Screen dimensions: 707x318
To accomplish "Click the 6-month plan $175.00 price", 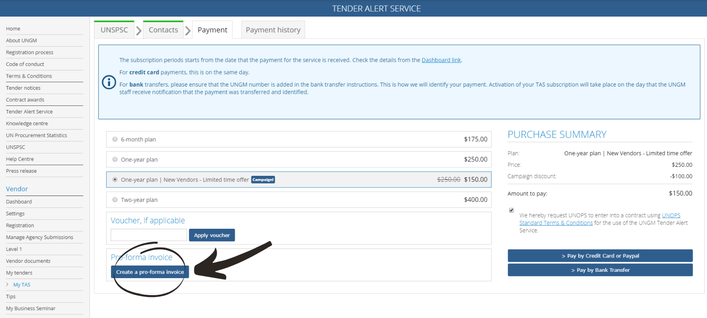I will pyautogui.click(x=475, y=139).
